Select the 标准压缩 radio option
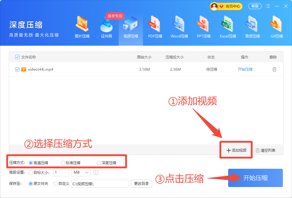 63,163
